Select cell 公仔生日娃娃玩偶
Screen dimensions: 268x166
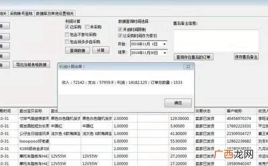click(x=33, y=133)
